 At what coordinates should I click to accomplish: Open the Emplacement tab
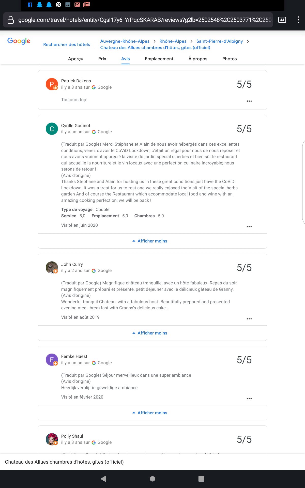point(159,59)
